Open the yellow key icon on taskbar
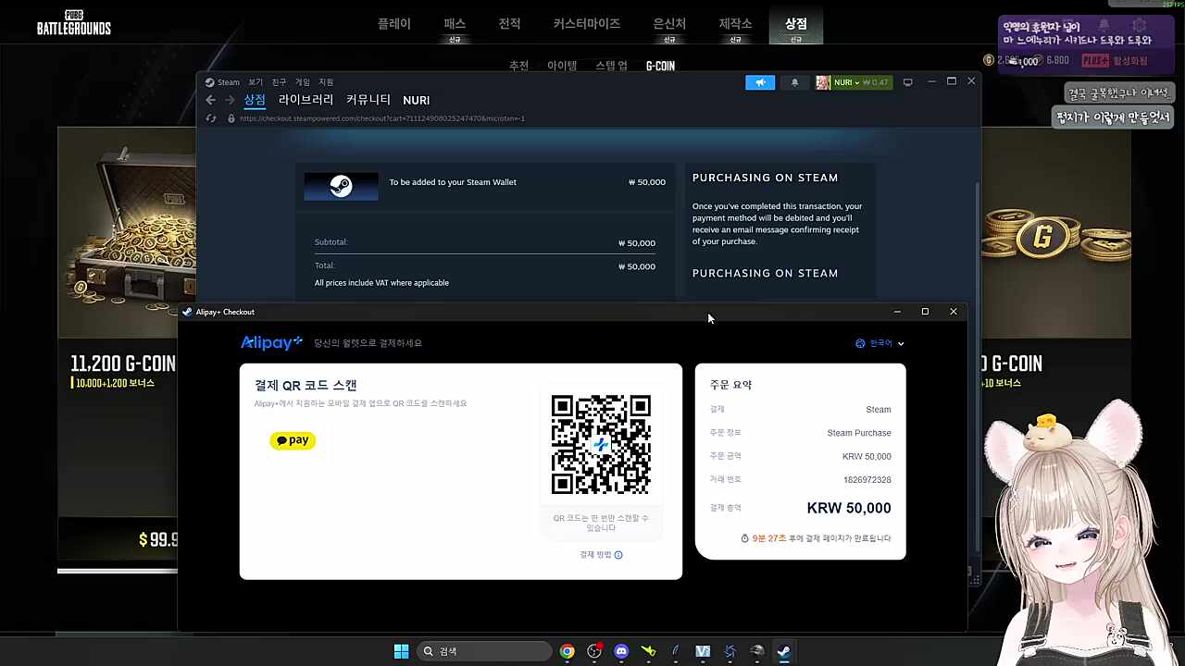Viewport: 1185px width, 666px height. point(648,651)
